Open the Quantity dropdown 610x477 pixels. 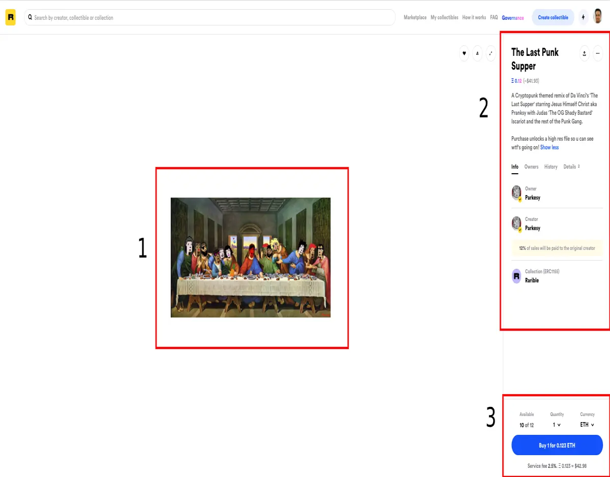point(557,425)
